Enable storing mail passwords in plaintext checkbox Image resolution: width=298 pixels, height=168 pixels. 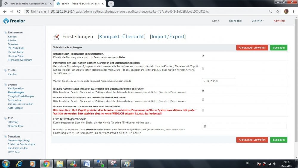(x=203, y=68)
